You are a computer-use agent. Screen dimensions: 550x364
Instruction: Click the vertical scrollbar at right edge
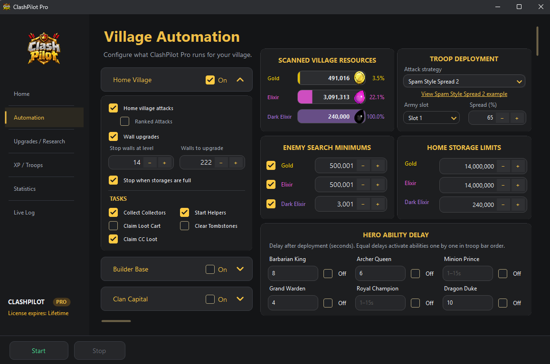pyautogui.click(x=537, y=41)
